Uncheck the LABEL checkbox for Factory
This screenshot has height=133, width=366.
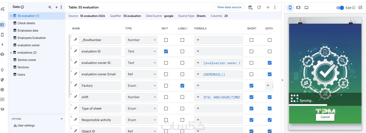click(182, 86)
